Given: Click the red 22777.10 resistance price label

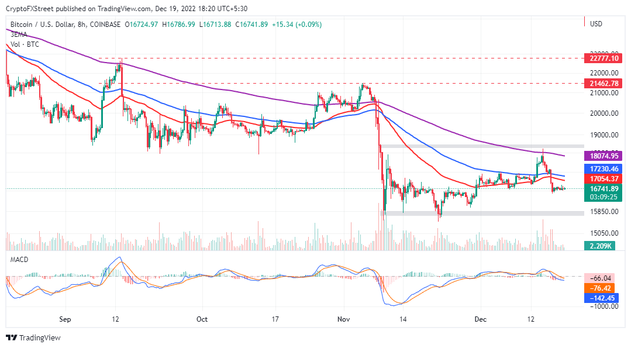Looking at the screenshot, I should (x=605, y=58).
